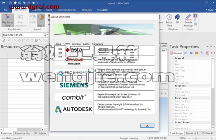This screenshot has width=216, height=140.
Task: Click the tree list icon tab in Task Properties
Action: pyautogui.click(x=202, y=53)
